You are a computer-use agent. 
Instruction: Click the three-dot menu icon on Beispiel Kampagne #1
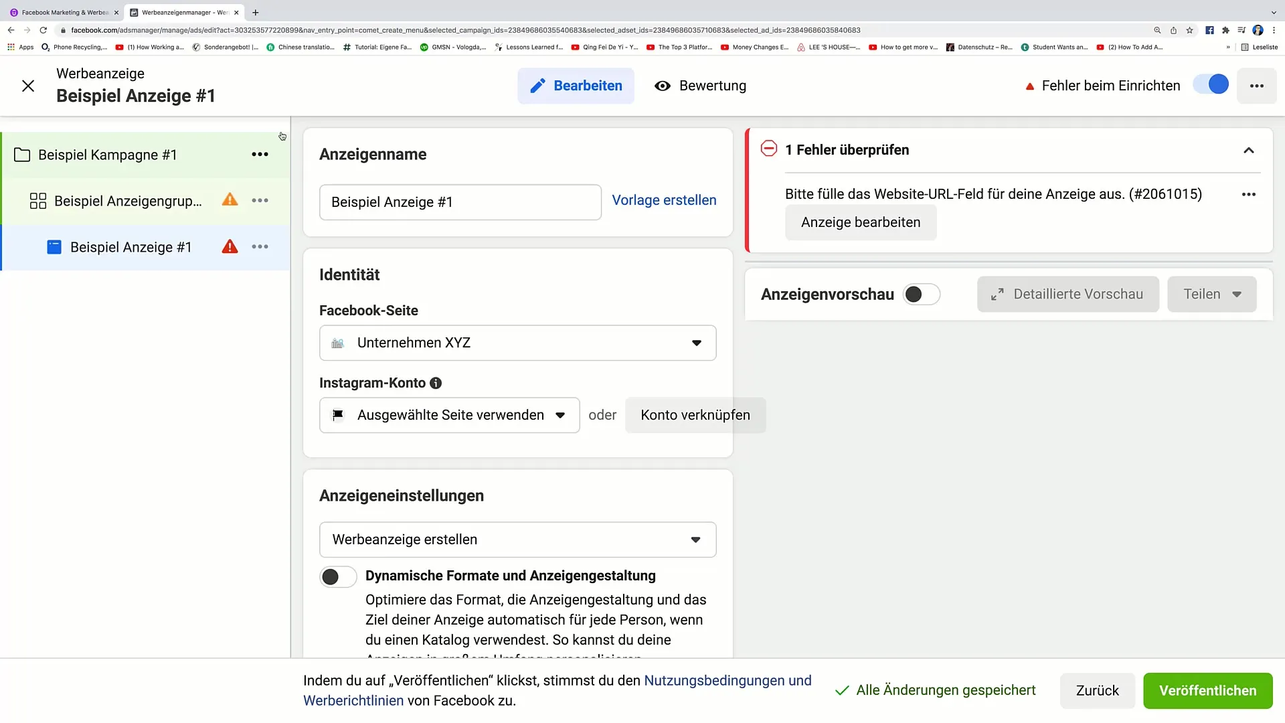click(260, 155)
